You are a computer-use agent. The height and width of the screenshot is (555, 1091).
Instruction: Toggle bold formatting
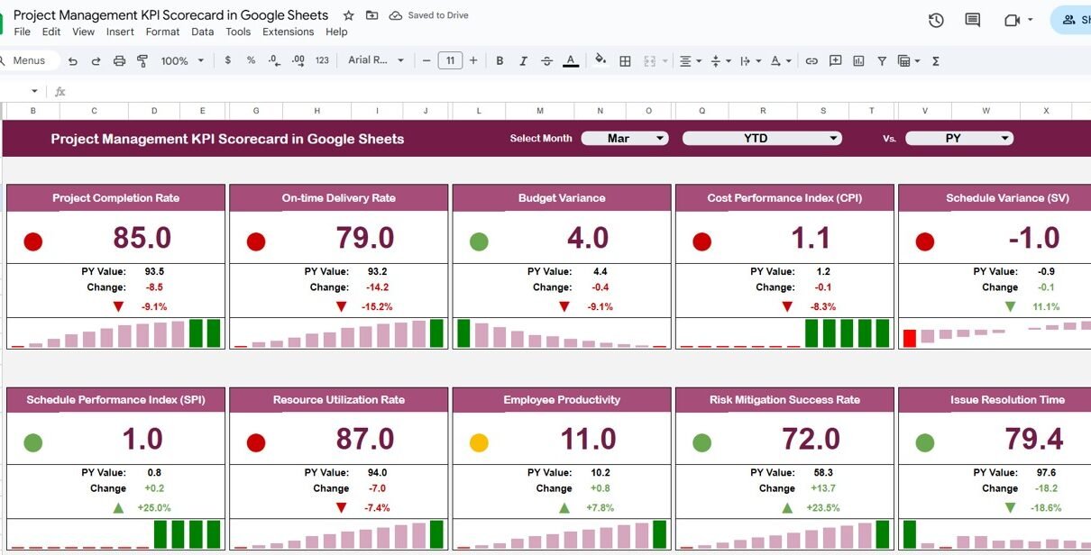(500, 61)
